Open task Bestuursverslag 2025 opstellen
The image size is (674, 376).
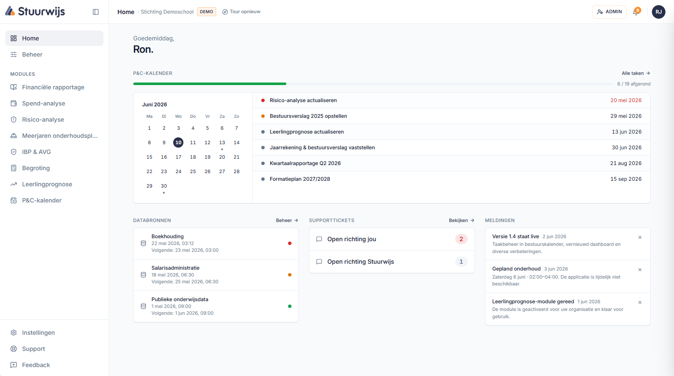point(451,116)
